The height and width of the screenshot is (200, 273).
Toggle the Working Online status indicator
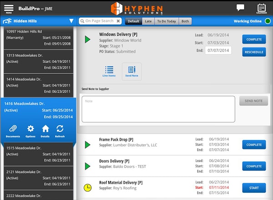click(x=268, y=21)
